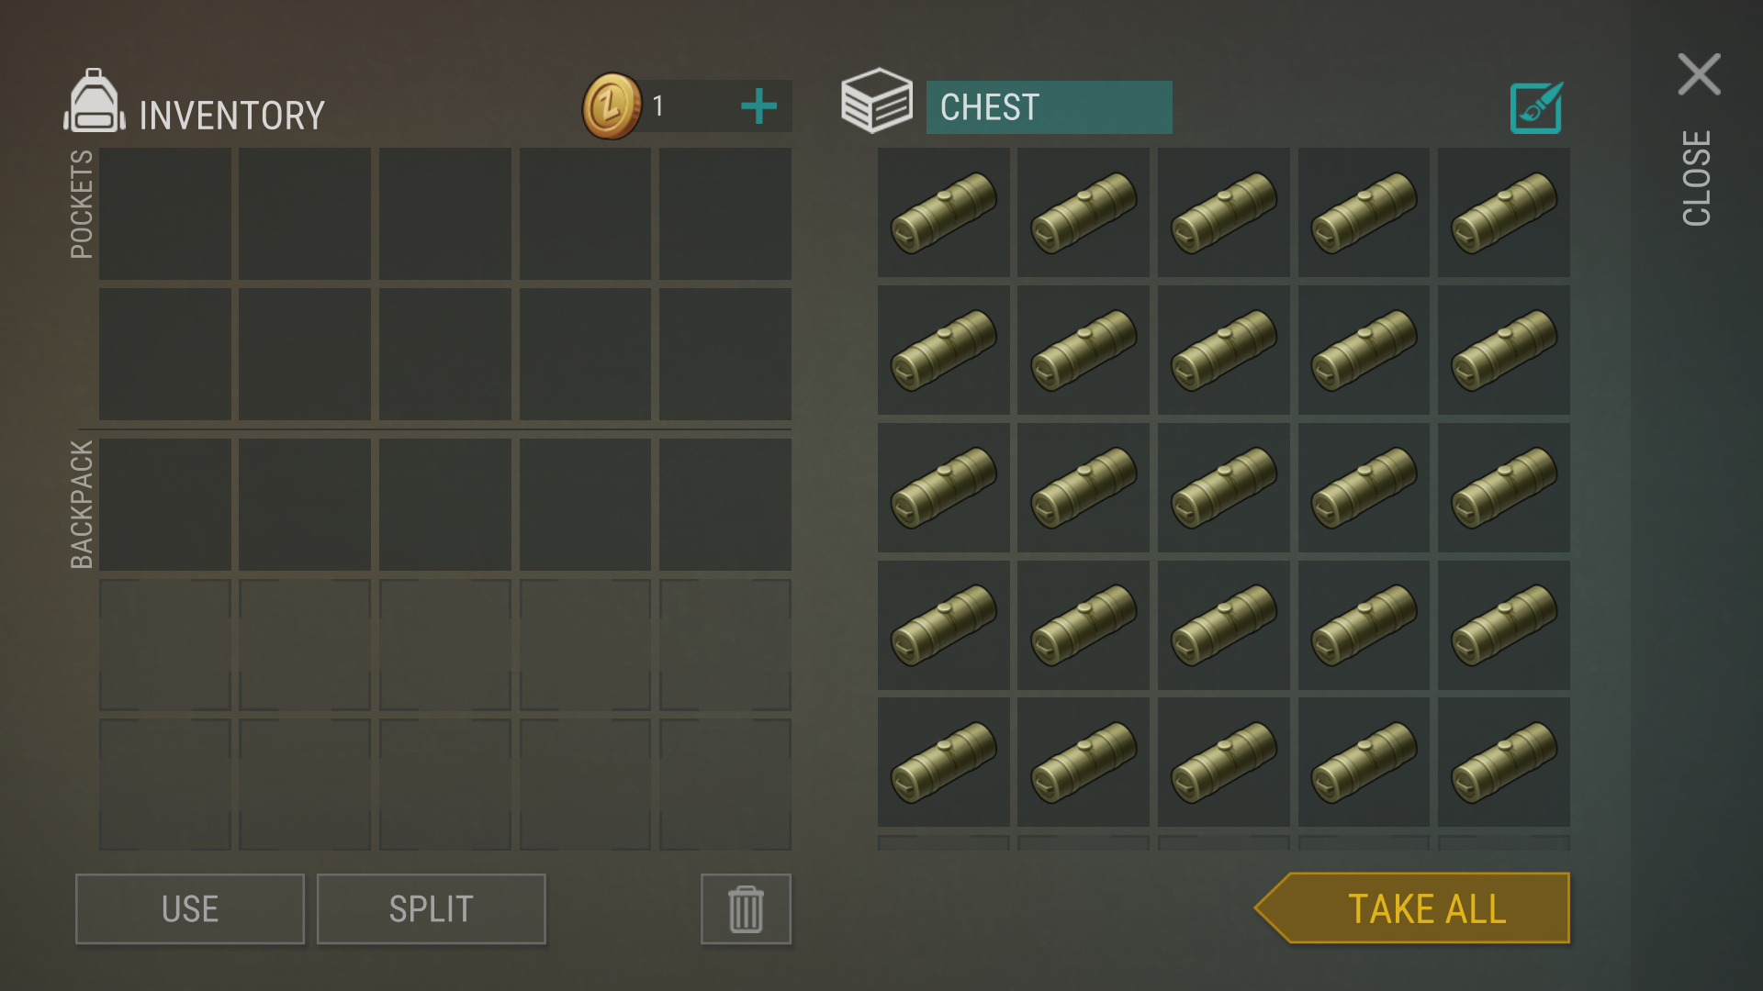Select the first empty backpack slot

click(165, 505)
